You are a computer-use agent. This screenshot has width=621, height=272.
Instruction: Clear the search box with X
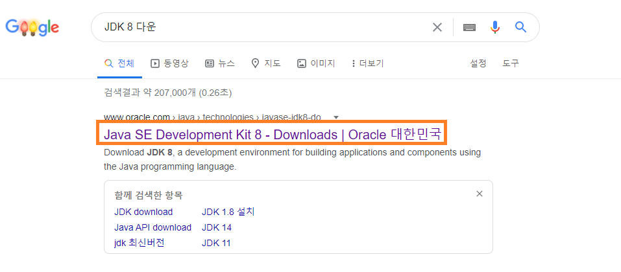[x=437, y=27]
